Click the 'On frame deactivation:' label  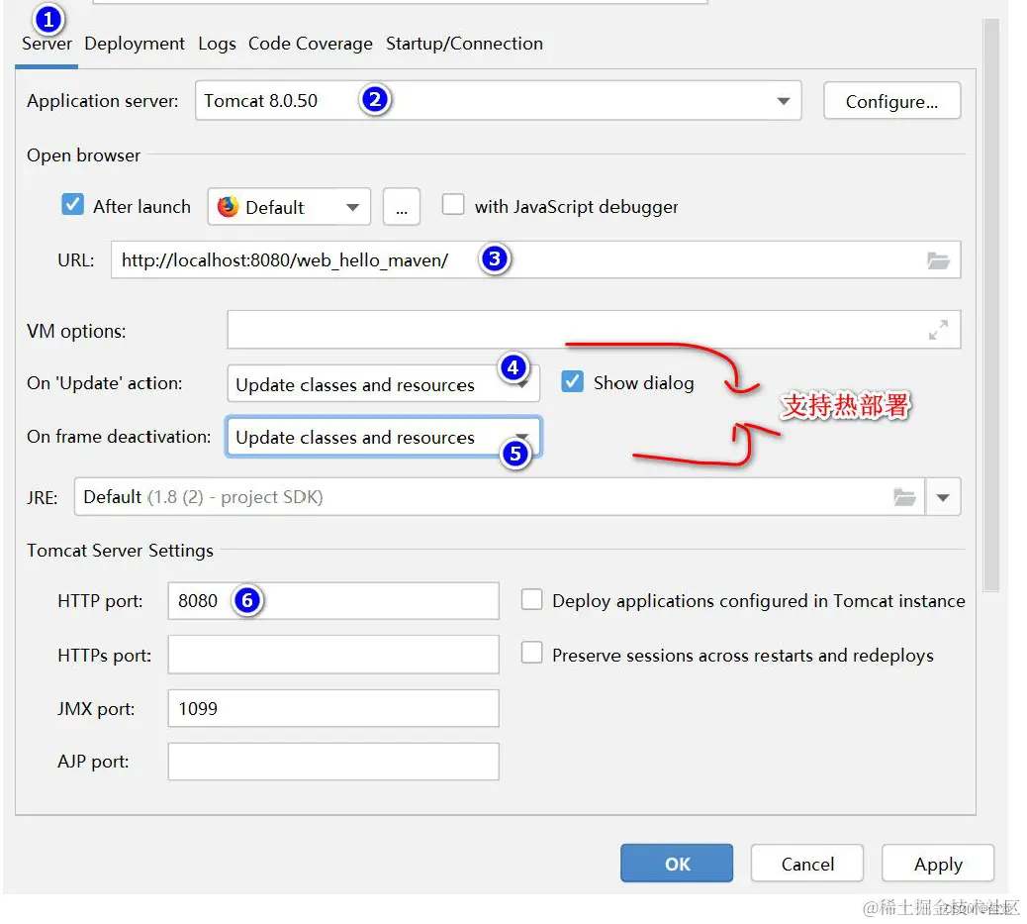[119, 437]
